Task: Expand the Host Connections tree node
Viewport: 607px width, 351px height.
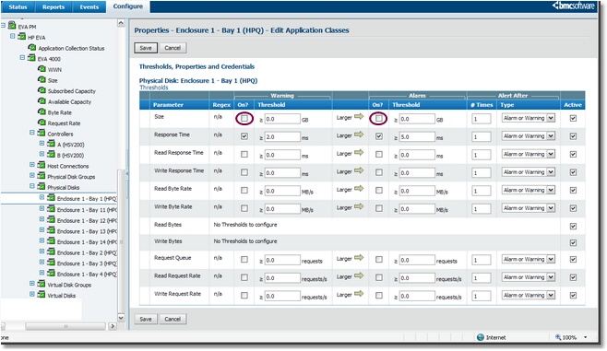Action: pos(32,165)
